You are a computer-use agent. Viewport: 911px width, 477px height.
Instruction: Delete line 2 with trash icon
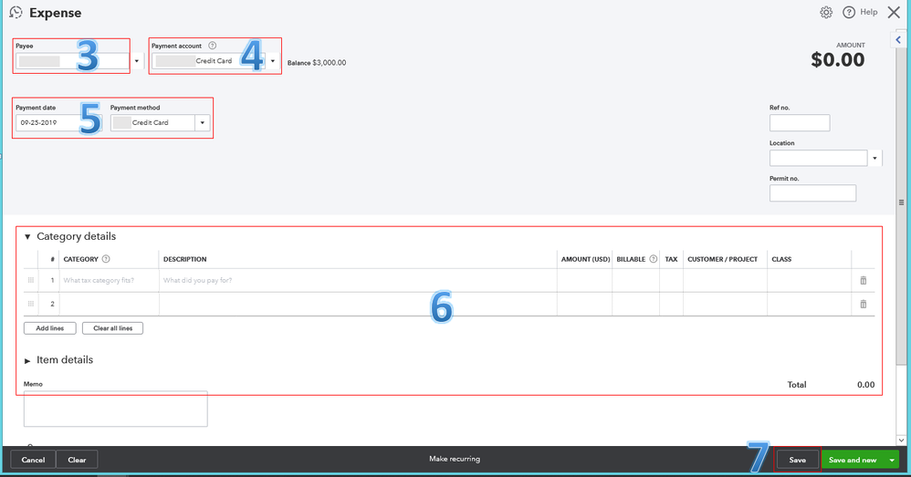[x=863, y=304]
